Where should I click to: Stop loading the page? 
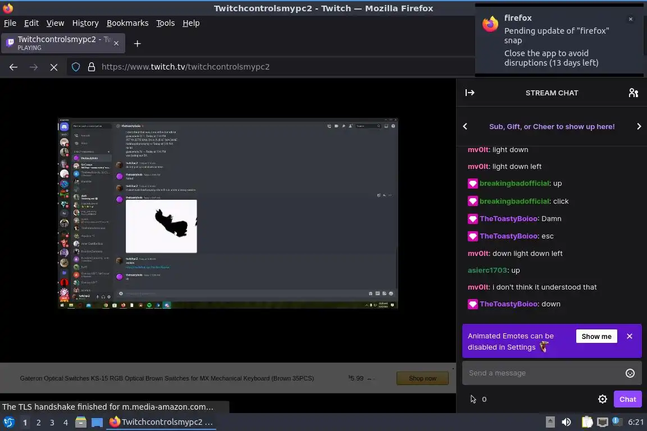[x=54, y=67]
